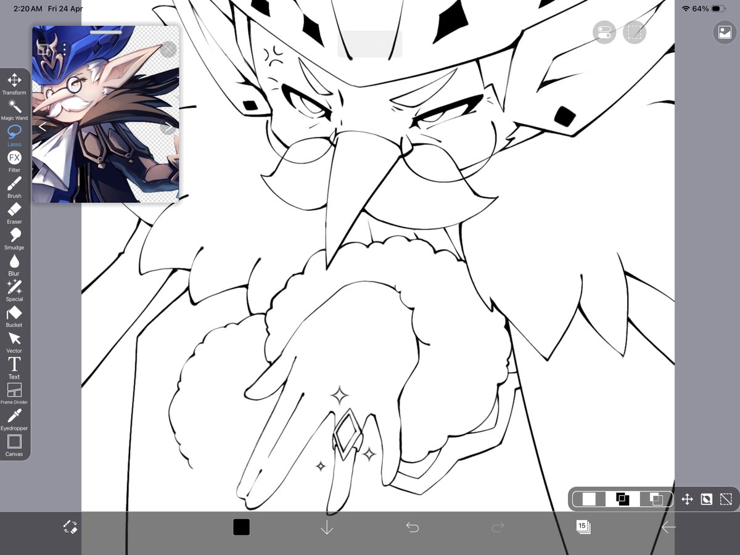Select the Frame Divider tool
This screenshot has height=555, width=740.
point(14,394)
